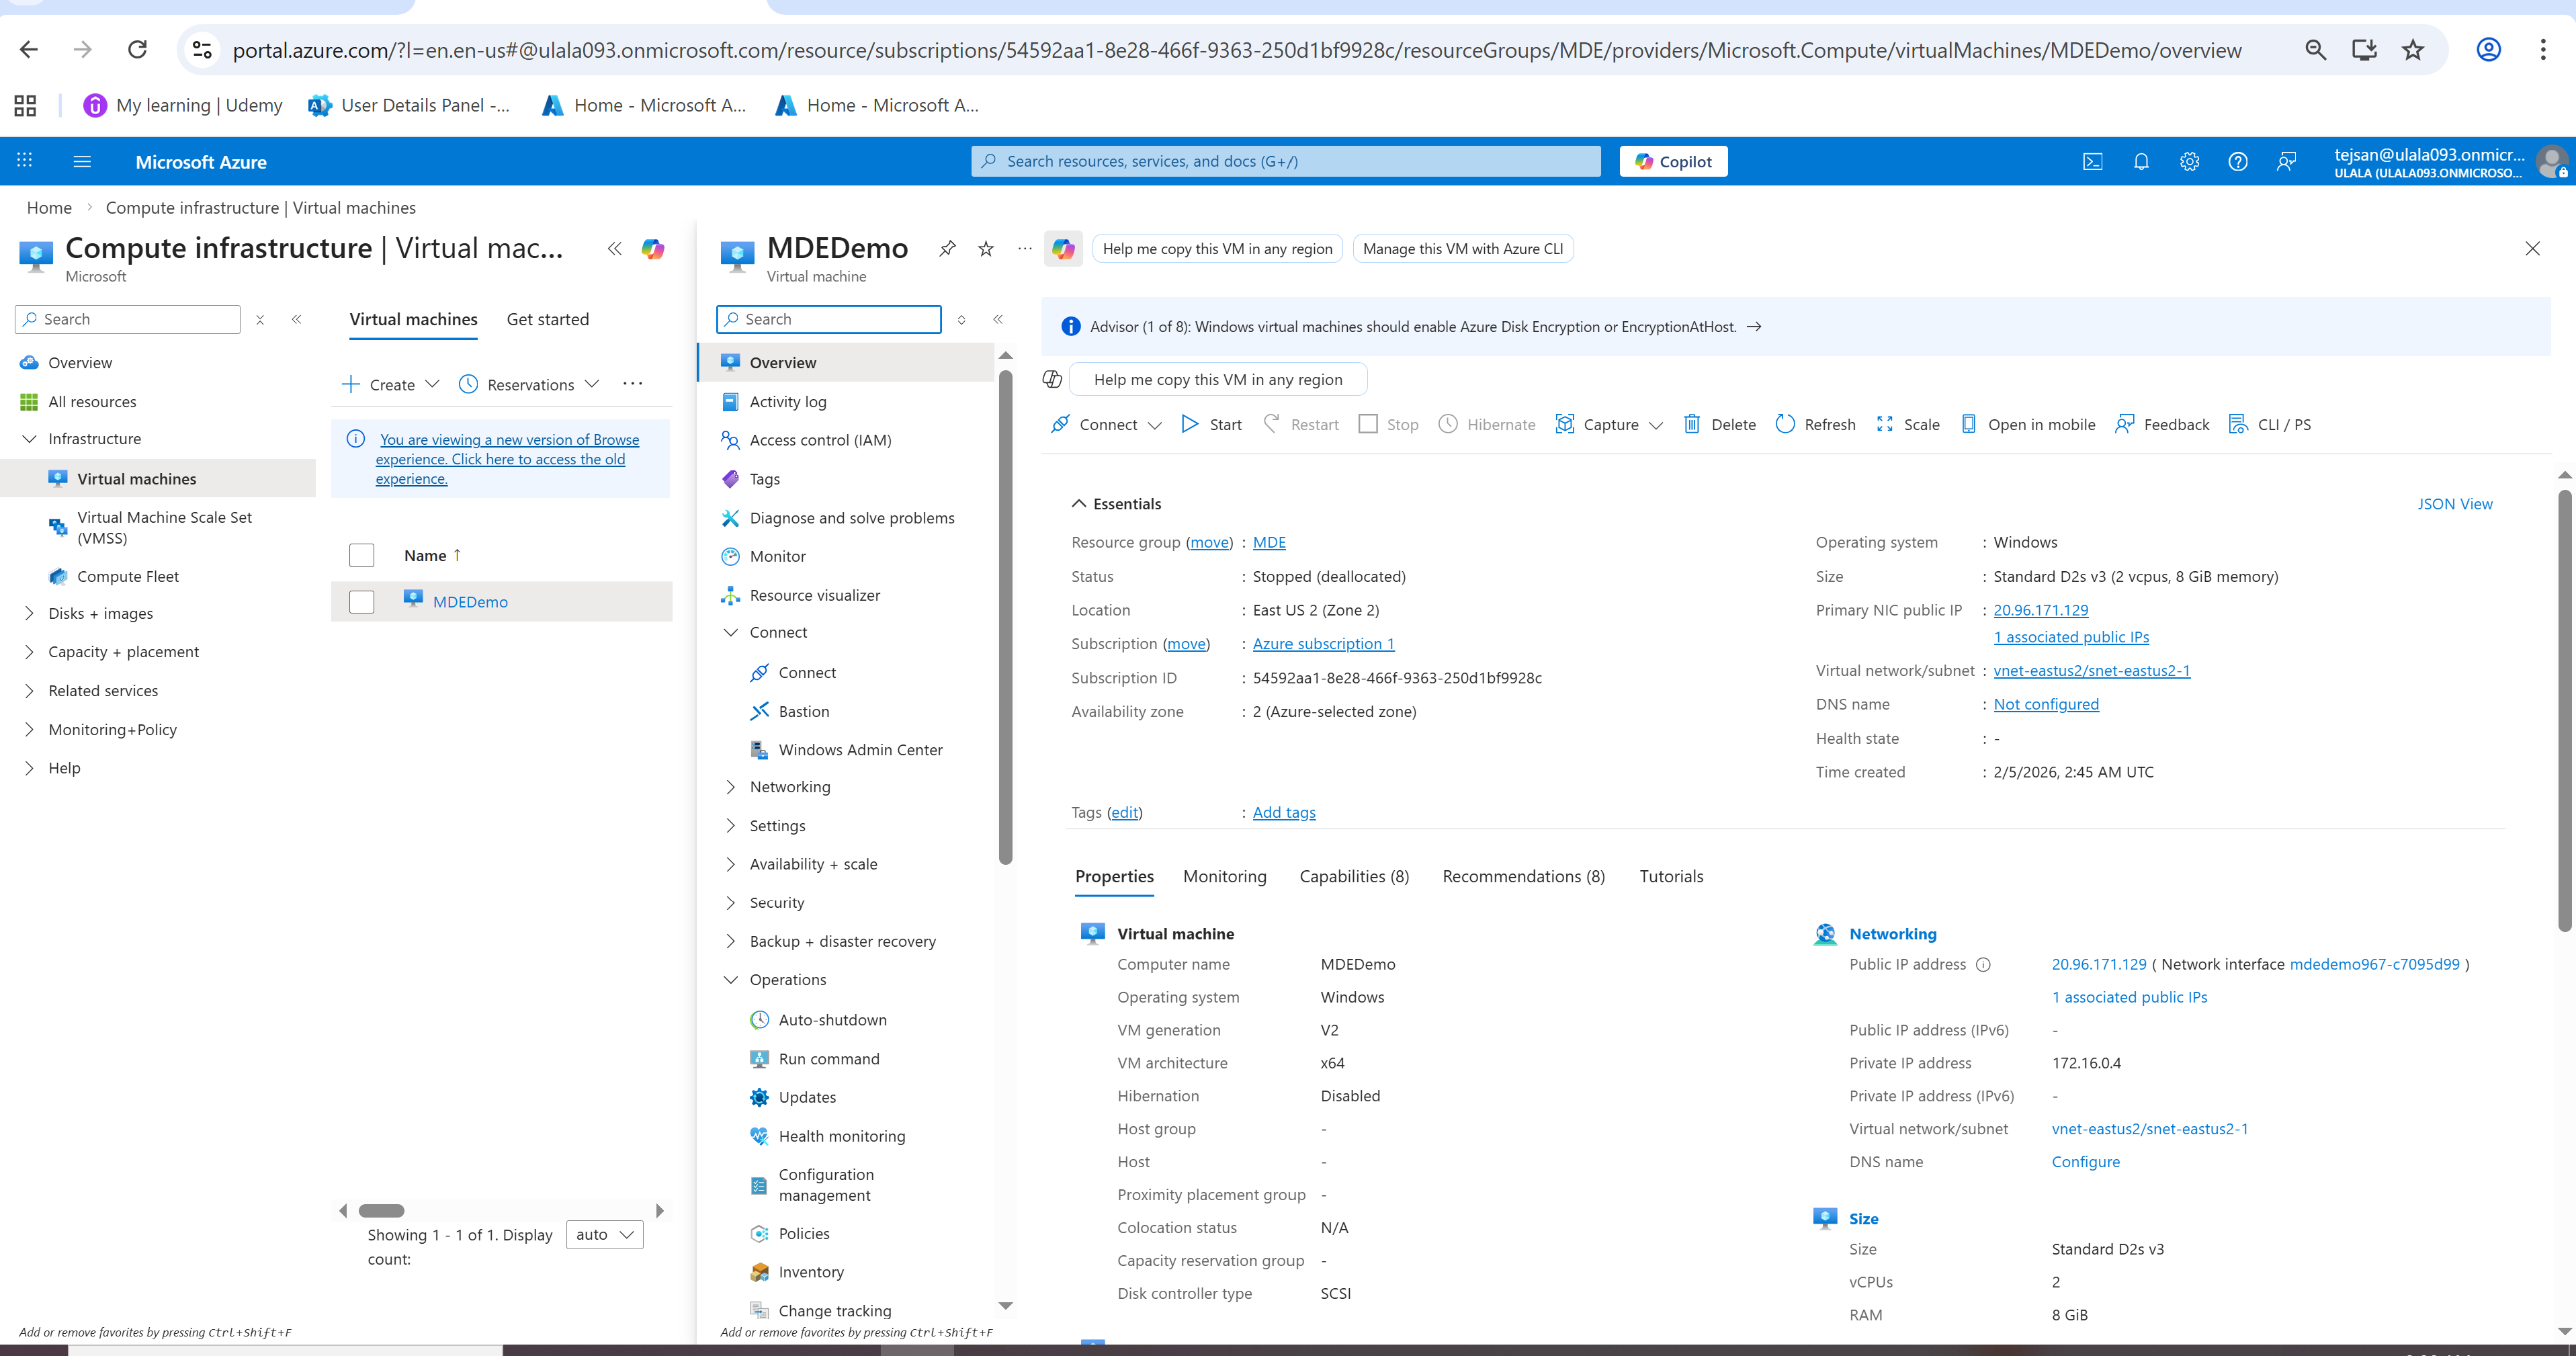Open the JSON View link
This screenshot has height=1356, width=2576.
(x=2454, y=504)
